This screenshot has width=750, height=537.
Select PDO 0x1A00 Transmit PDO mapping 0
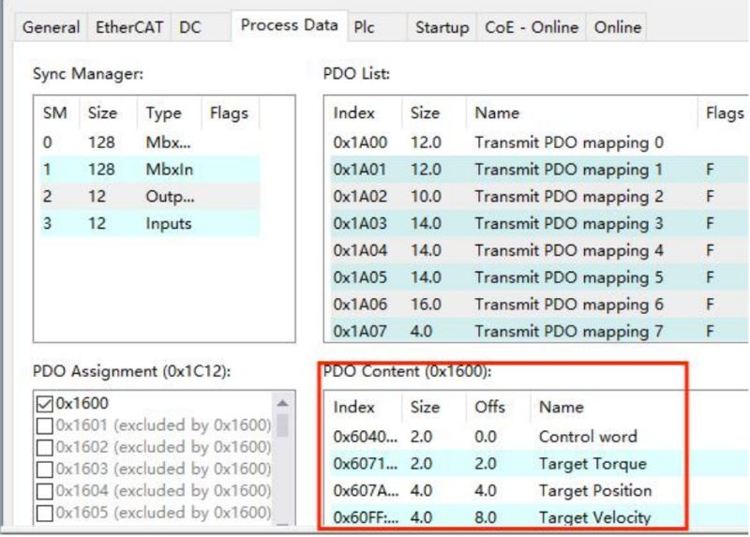538,142
